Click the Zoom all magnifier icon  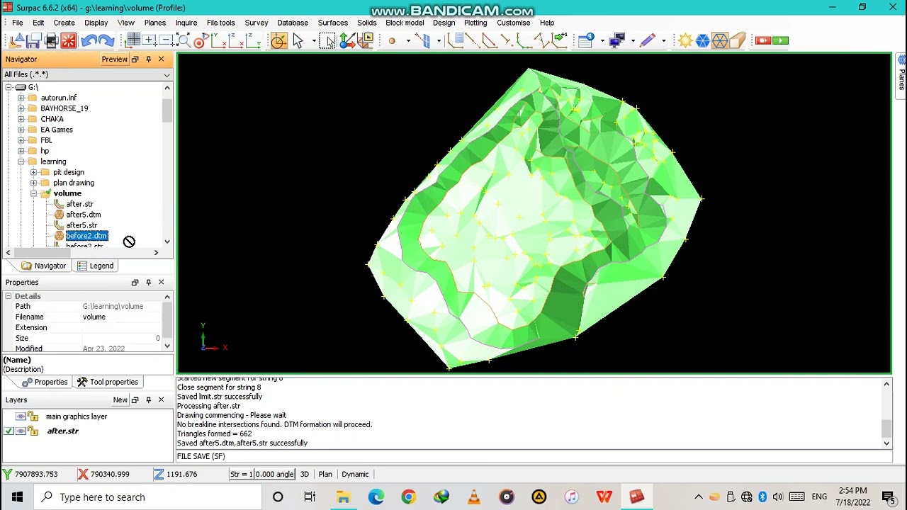(184, 40)
